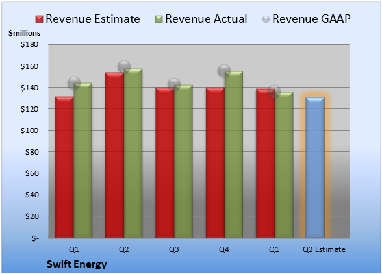
Task: Select the green Revenue Actual bar for Q2
Action: [x=133, y=153]
